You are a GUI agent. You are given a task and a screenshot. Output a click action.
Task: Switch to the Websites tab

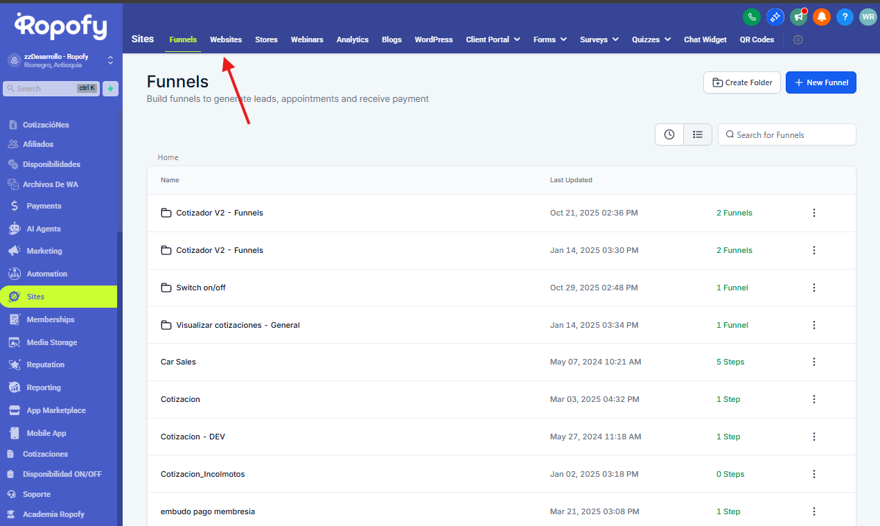[226, 40]
